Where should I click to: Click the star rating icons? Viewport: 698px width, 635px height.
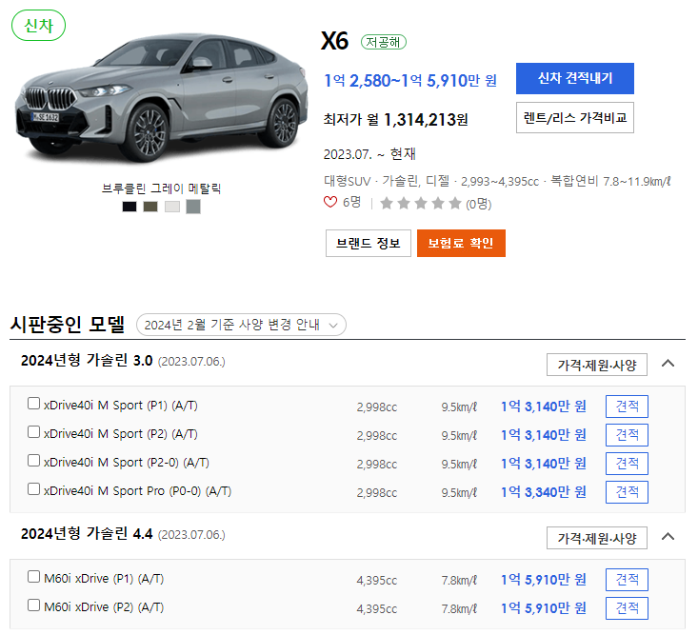[421, 204]
